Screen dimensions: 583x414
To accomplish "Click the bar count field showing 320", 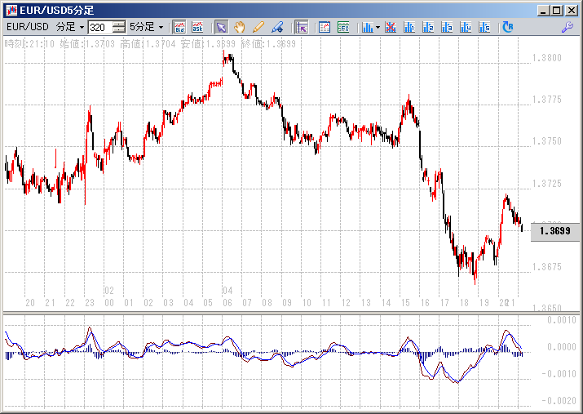I will point(99,27).
